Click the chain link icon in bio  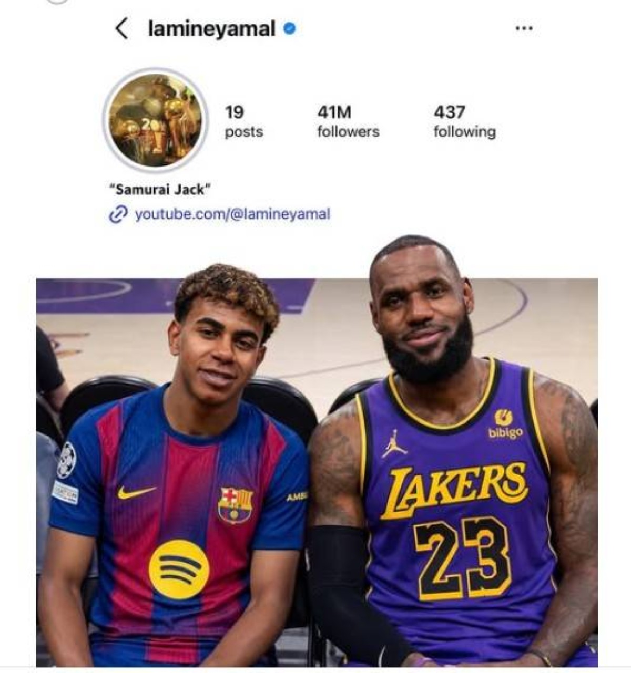coord(118,214)
